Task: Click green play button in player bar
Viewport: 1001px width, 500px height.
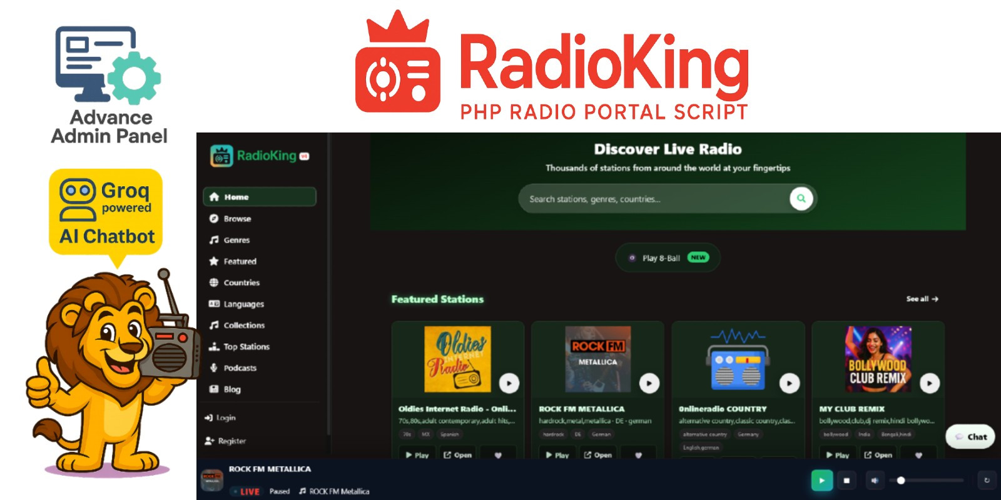Action: (x=821, y=481)
